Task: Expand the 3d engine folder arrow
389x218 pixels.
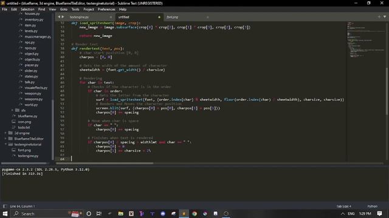Action: point(5,133)
